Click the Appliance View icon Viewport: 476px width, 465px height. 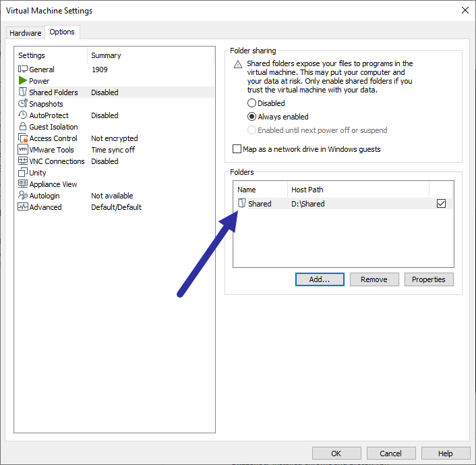click(23, 184)
